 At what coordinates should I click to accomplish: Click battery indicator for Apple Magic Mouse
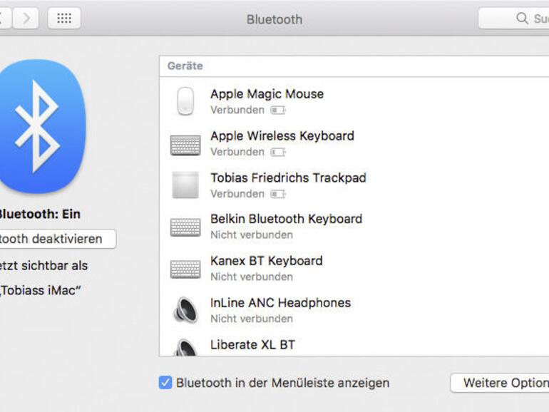click(x=278, y=110)
